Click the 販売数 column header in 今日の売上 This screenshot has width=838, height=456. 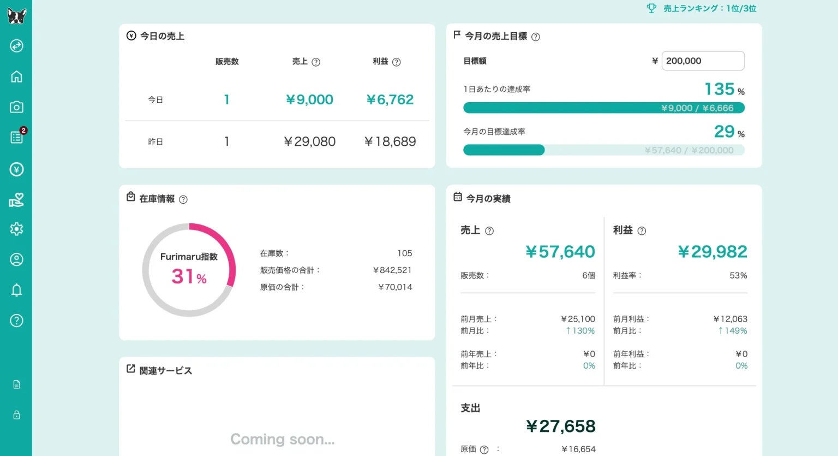click(x=227, y=62)
